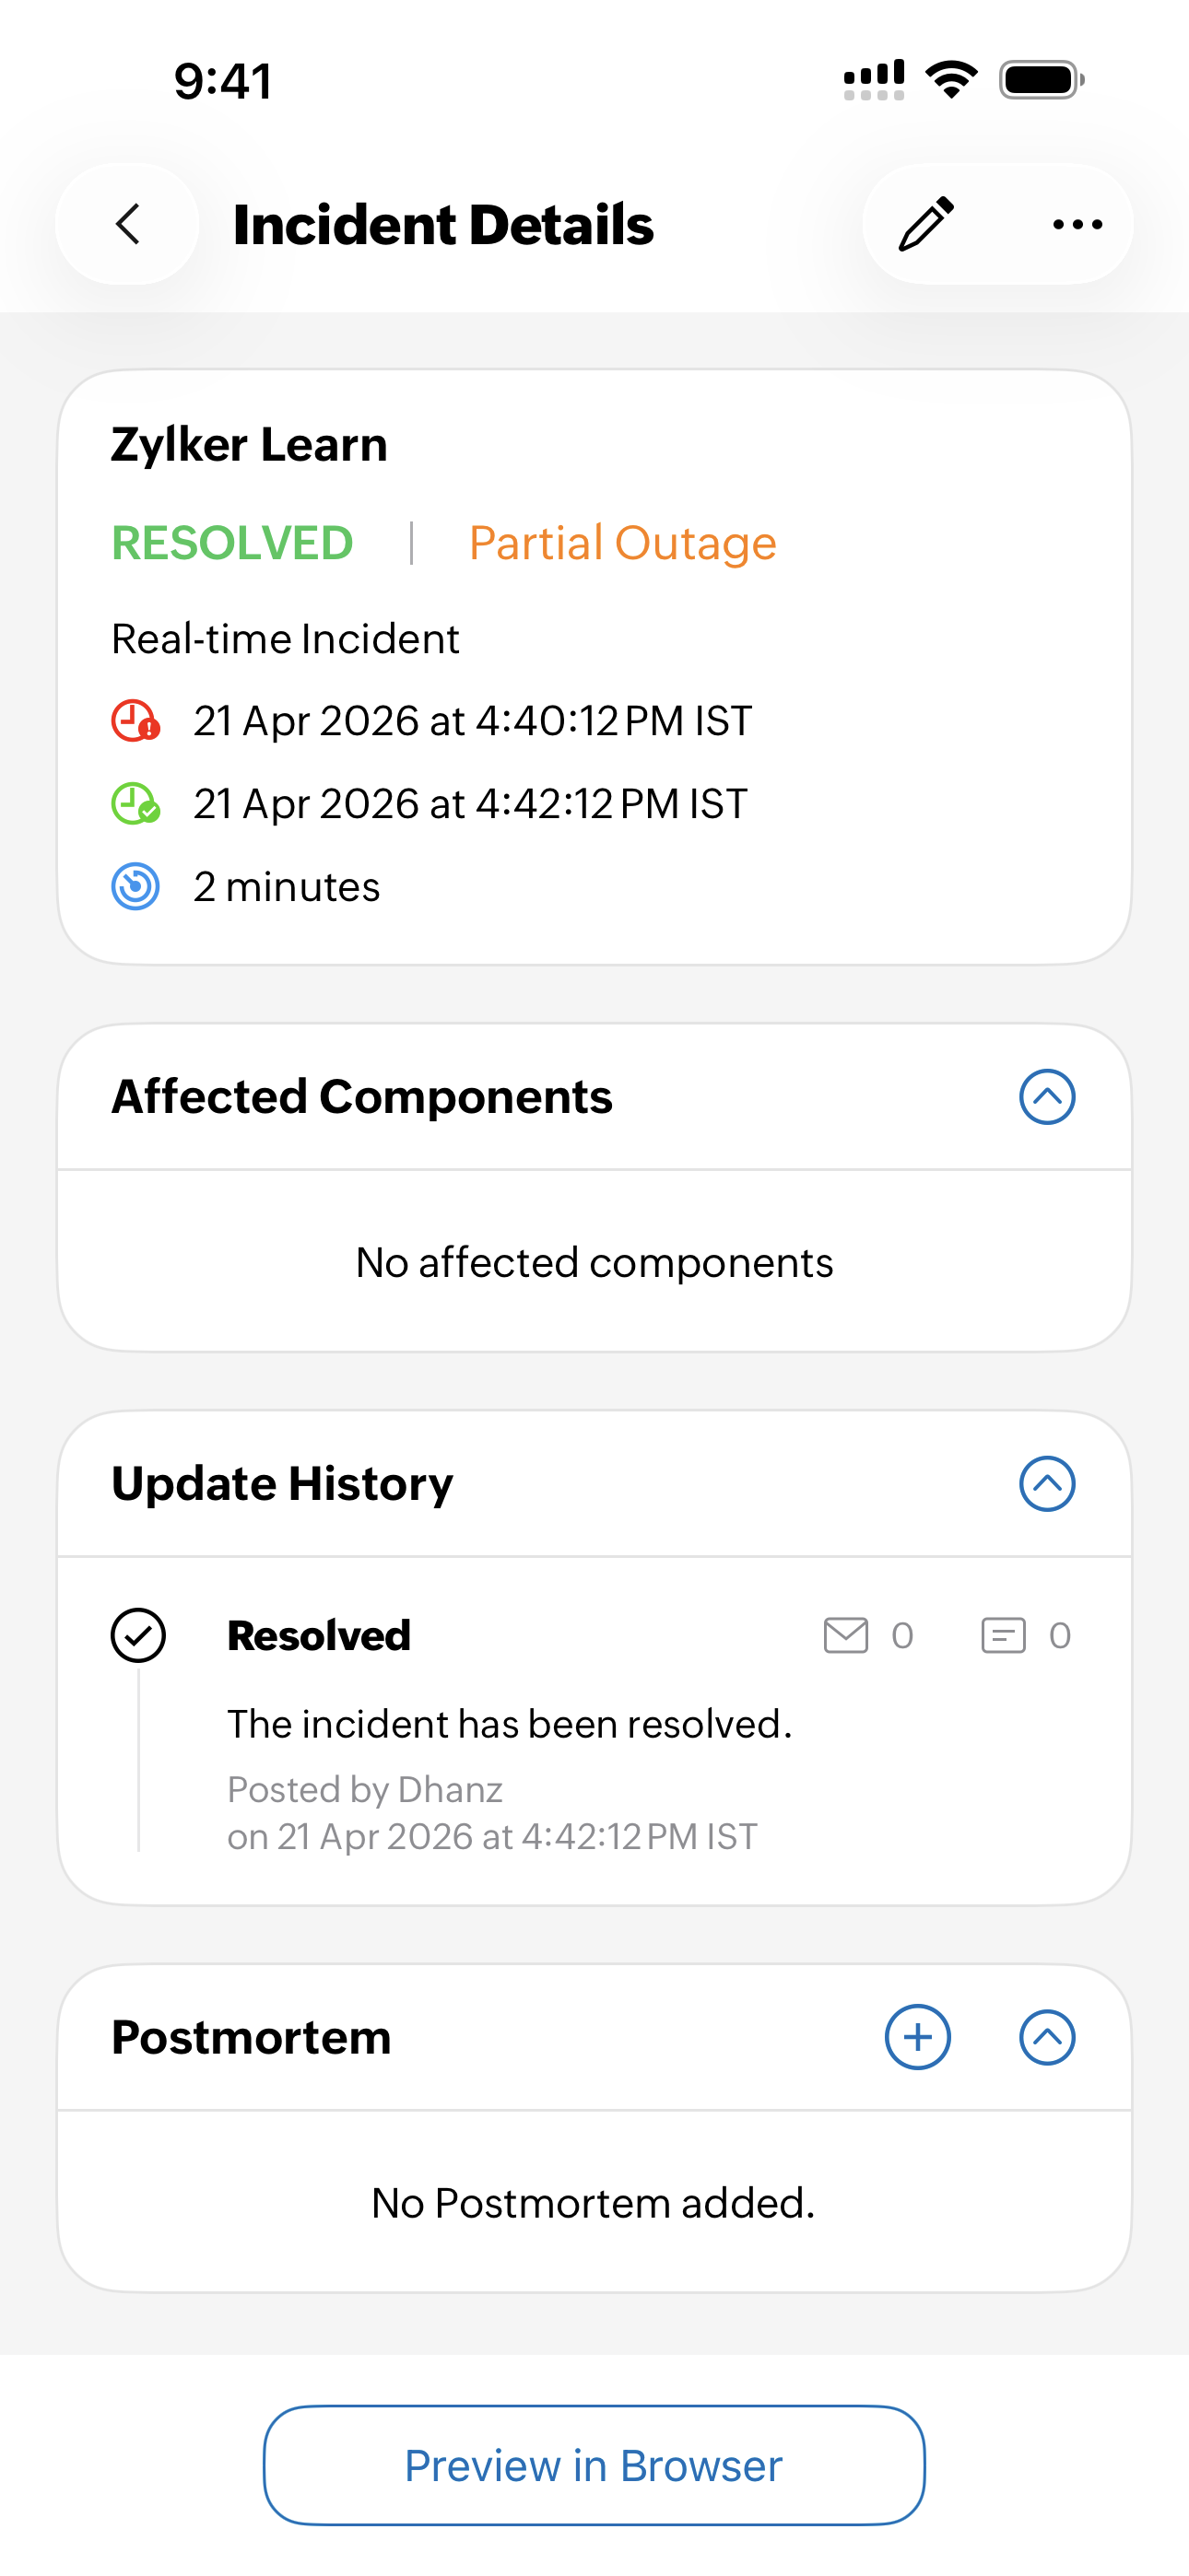The height and width of the screenshot is (2576, 1189).
Task: Tap the Resolved update entry title
Action: (x=319, y=1636)
